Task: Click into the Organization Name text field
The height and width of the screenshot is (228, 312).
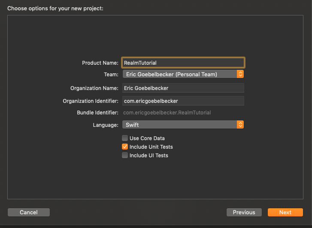Action: click(183, 88)
